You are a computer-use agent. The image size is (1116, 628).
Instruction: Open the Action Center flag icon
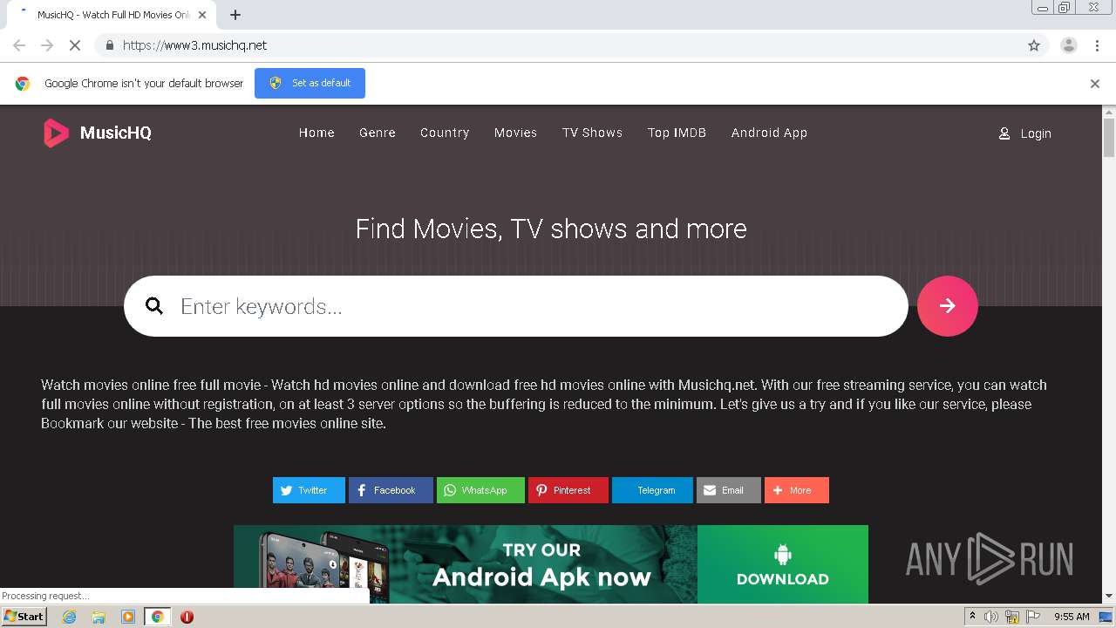pos(1032,617)
